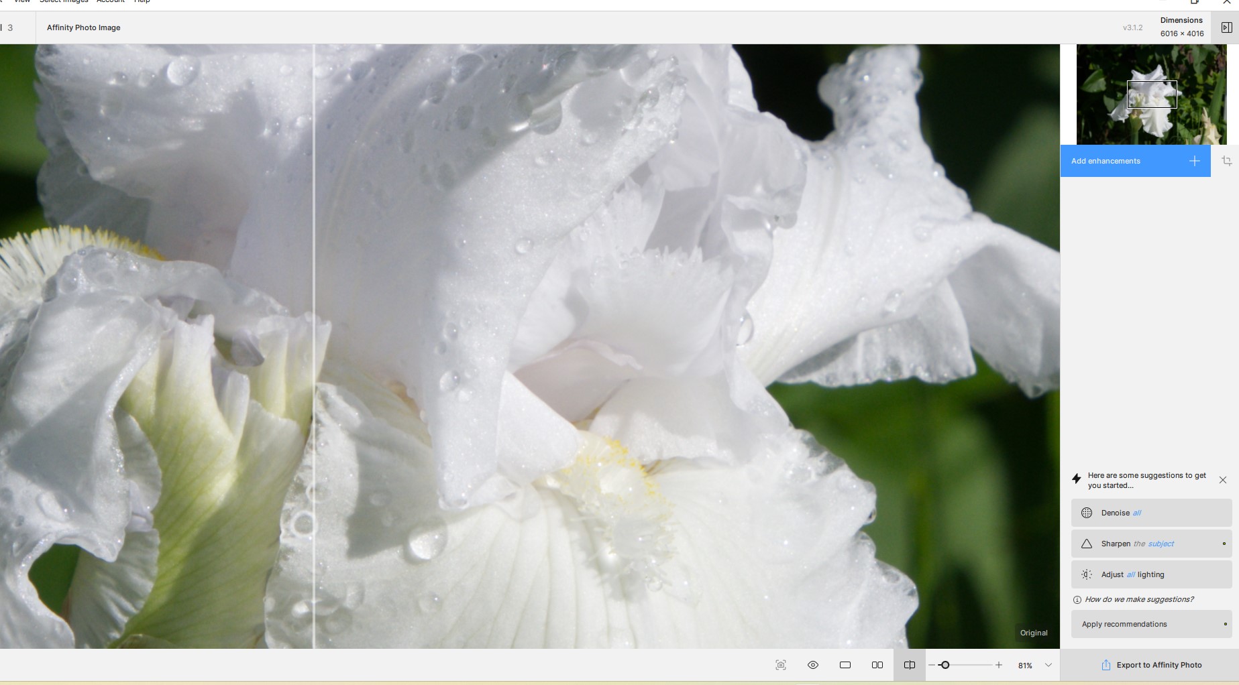
Task: Dismiss the suggestions panel with X
Action: (x=1222, y=480)
